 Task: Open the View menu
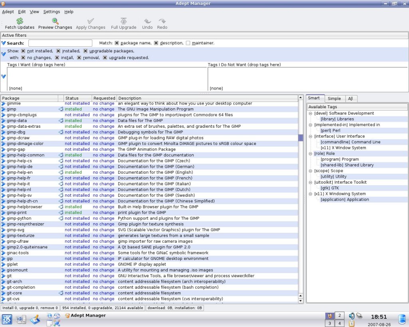tap(34, 12)
